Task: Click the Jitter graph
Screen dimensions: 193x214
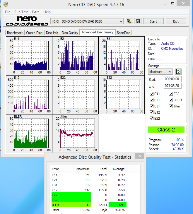Action: 75,133
